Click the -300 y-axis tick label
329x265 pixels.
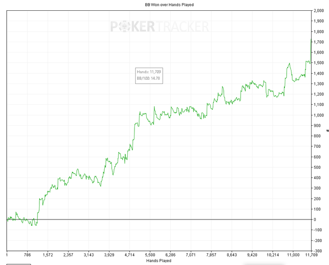318,251
